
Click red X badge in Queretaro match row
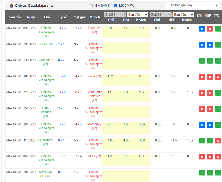click(218, 141)
